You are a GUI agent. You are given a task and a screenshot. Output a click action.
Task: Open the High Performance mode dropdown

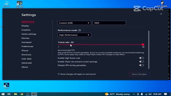click(x=74, y=35)
